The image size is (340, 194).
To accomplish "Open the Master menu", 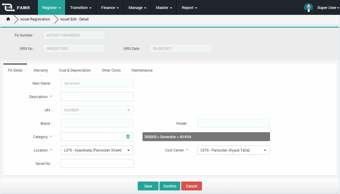I will (x=164, y=7).
